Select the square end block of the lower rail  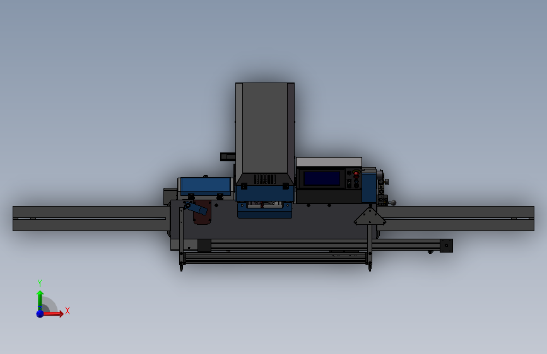pyautogui.click(x=446, y=246)
